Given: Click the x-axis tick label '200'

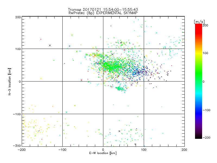Looking at the screenshot, I should click(x=184, y=150).
